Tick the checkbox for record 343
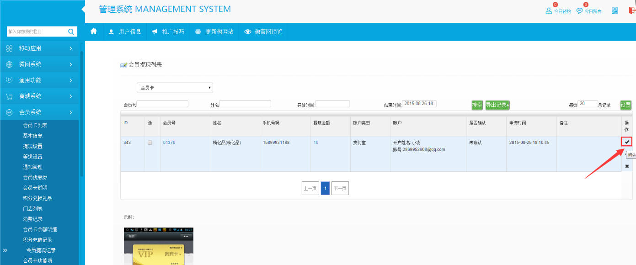Screen dimensions: 636x265 coord(150,143)
